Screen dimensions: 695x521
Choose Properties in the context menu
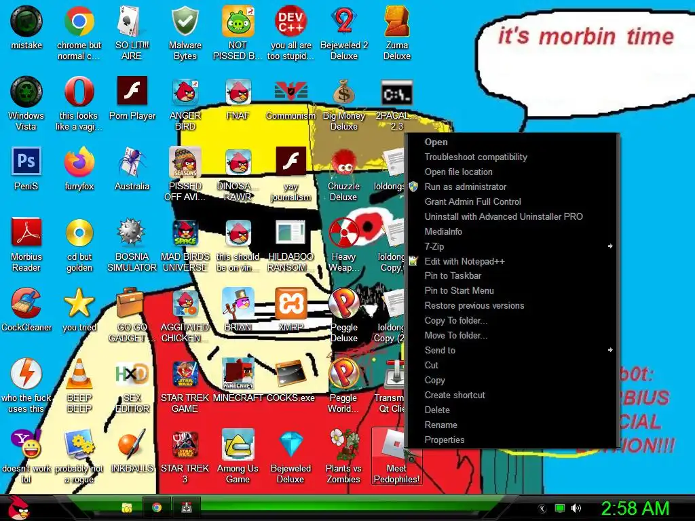[513, 440]
